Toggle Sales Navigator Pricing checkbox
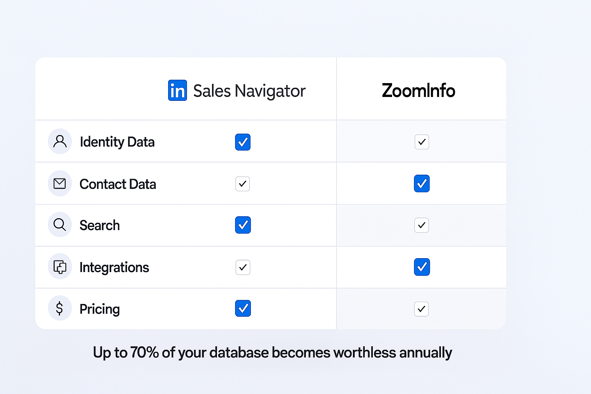591x394 pixels. click(x=243, y=308)
